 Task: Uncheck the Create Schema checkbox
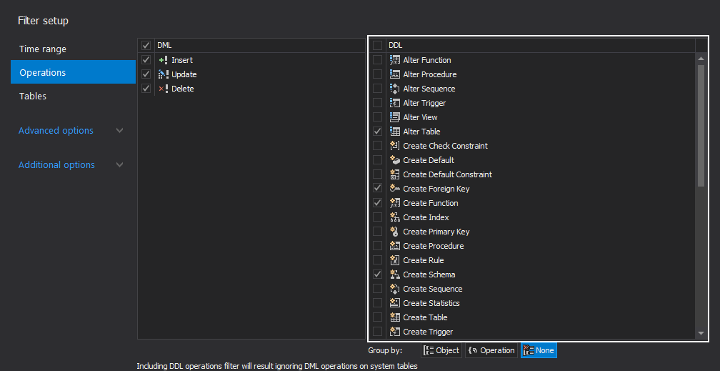coord(377,274)
